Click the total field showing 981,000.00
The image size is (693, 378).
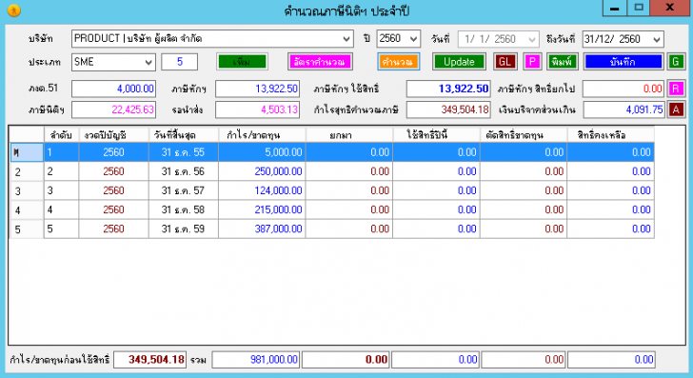(x=255, y=359)
